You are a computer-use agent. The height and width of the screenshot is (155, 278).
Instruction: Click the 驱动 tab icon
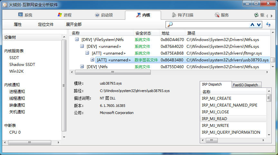tap(256, 15)
